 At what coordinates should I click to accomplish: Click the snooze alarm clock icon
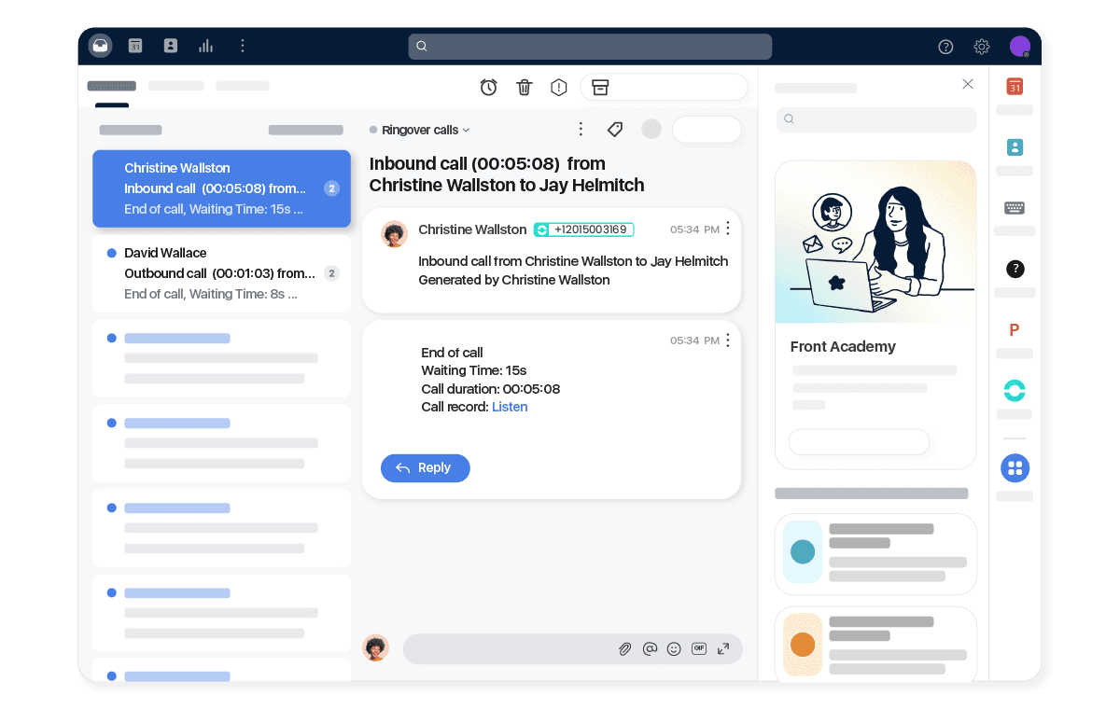coord(488,88)
